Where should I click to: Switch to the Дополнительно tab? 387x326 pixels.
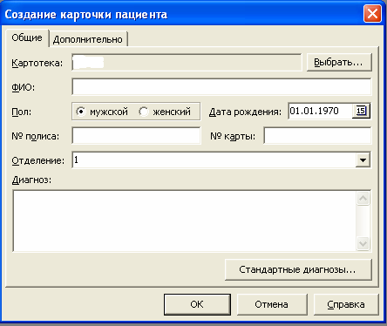tap(88, 39)
